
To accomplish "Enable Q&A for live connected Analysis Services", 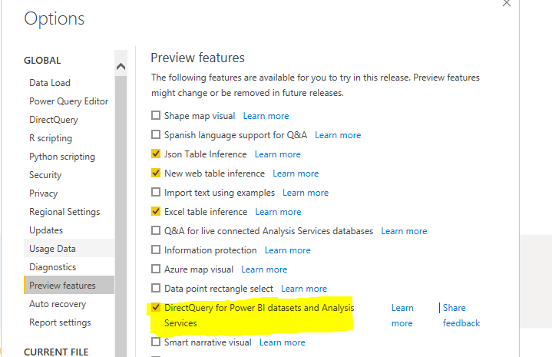I will (156, 230).
